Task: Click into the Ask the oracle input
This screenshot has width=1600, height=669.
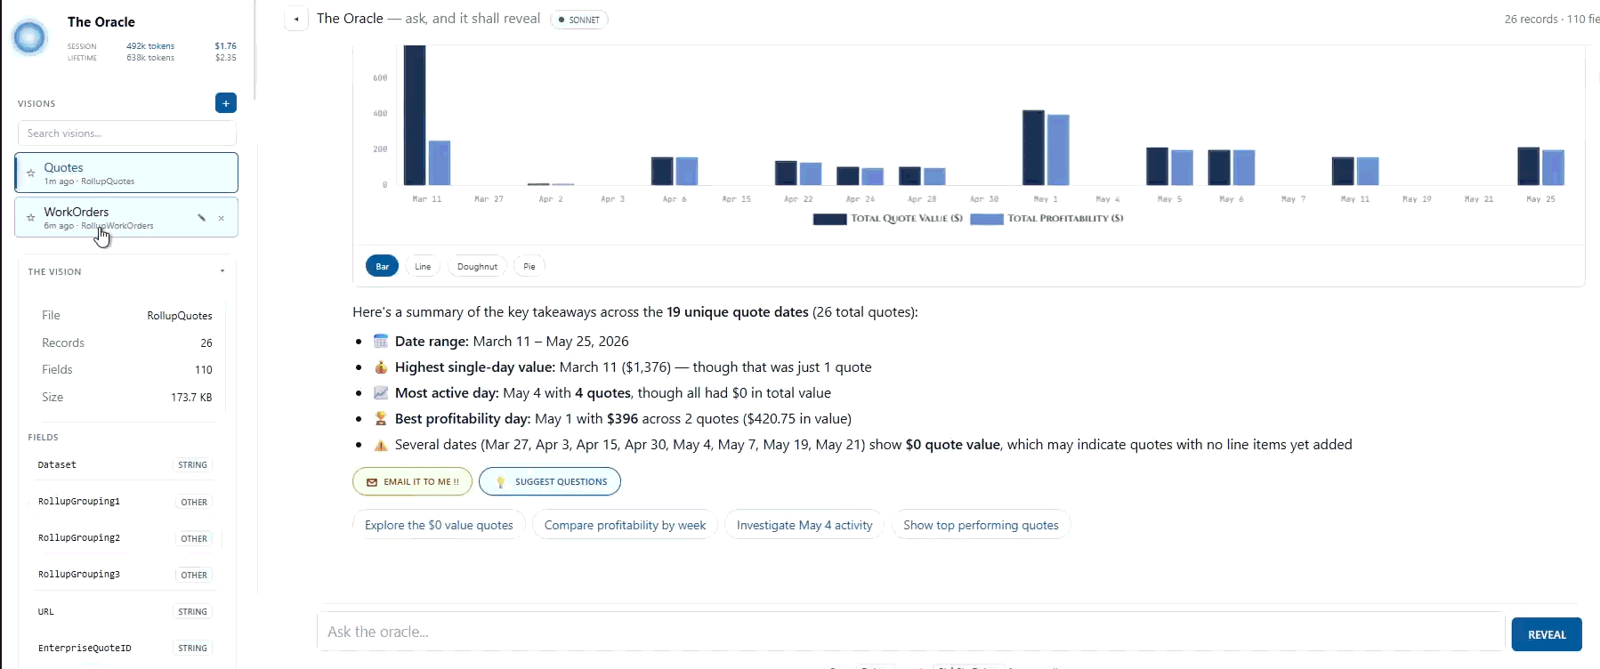Action: pos(910,632)
